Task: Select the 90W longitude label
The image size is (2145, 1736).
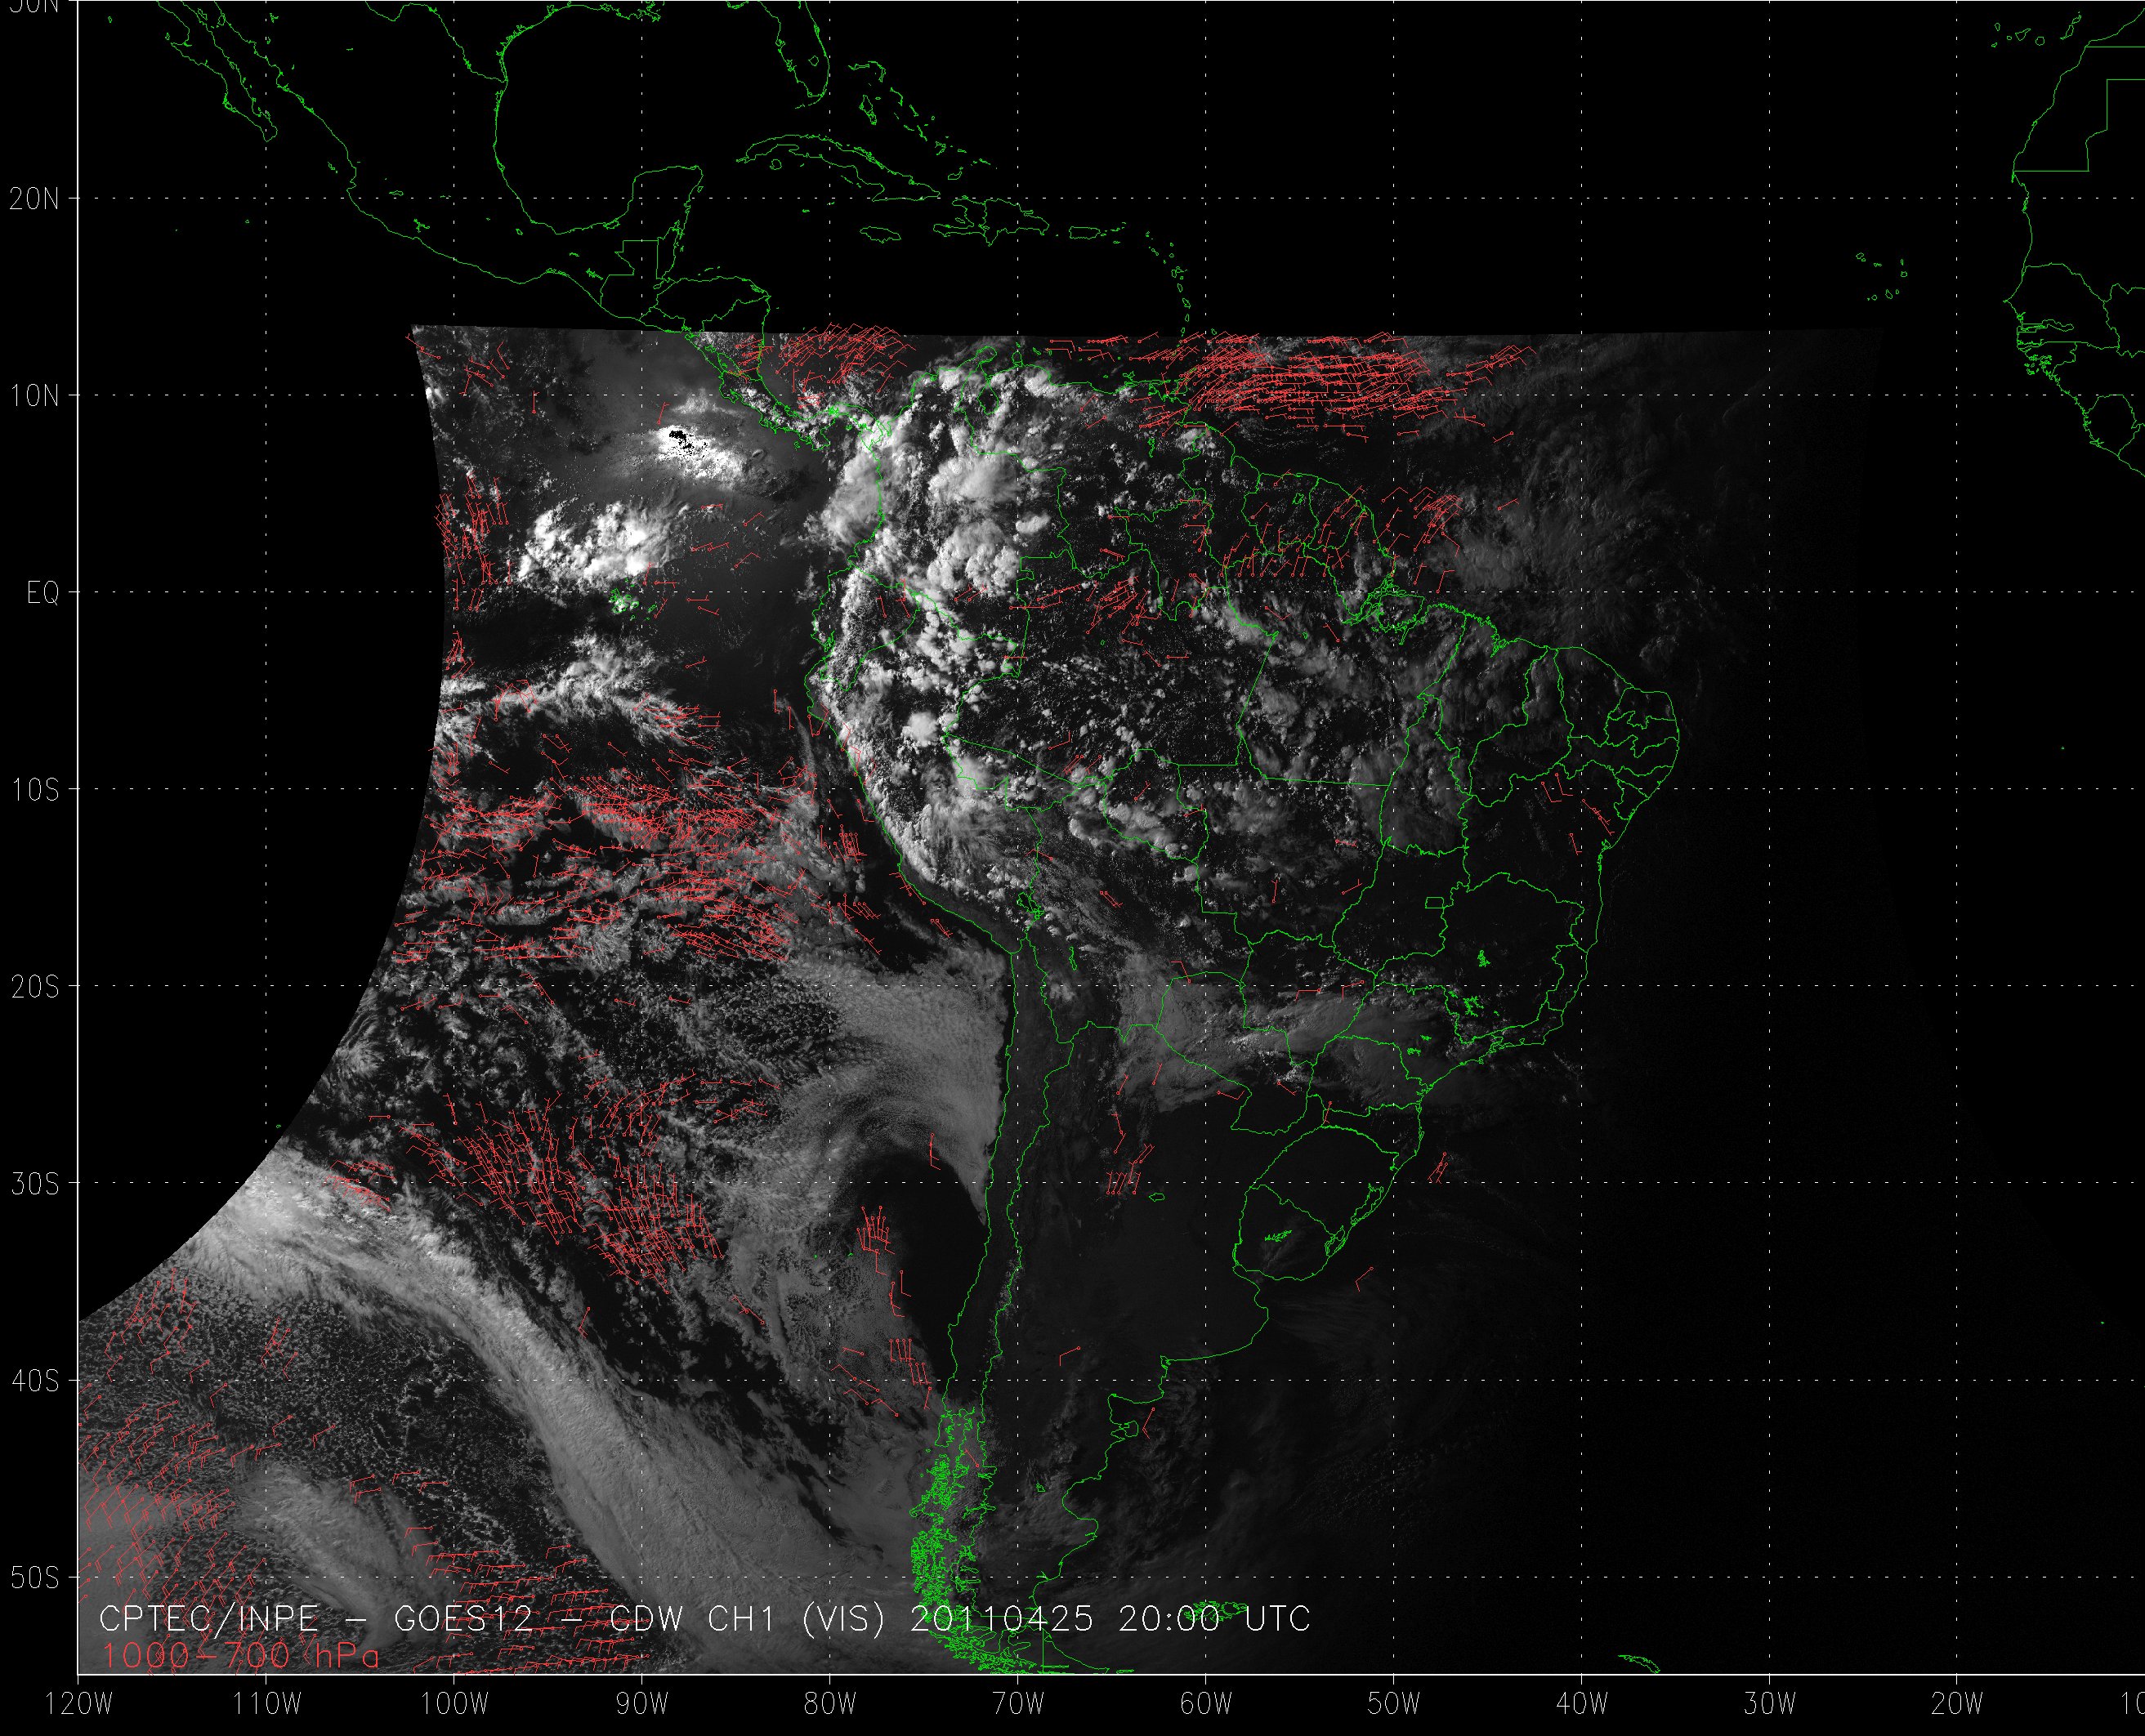Action: (x=642, y=1704)
